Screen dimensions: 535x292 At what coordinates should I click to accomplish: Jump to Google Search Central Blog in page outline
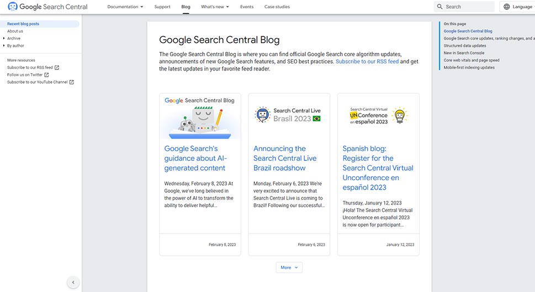pos(468,31)
